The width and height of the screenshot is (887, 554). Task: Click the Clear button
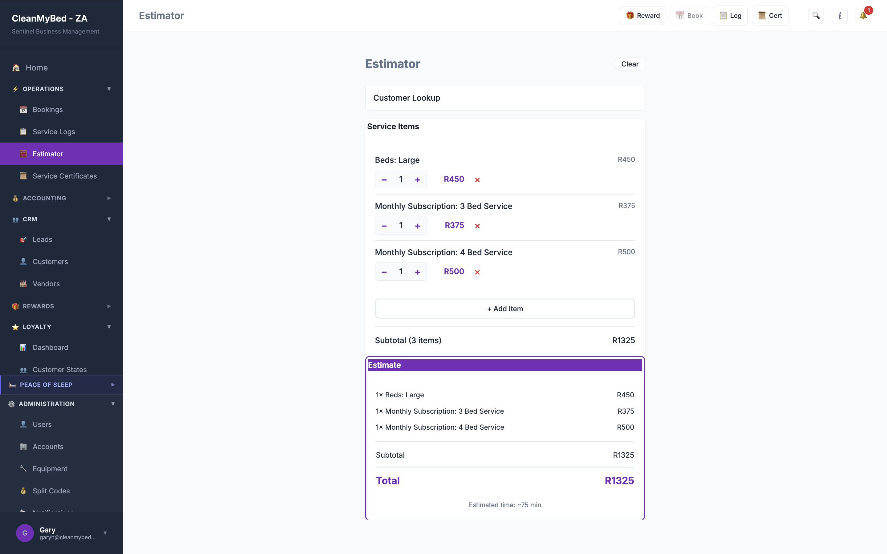click(x=629, y=64)
